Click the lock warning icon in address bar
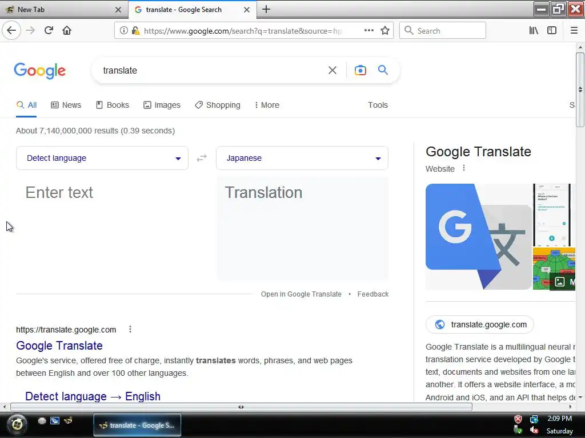Screen dimensions: 585x438 (x=136, y=31)
